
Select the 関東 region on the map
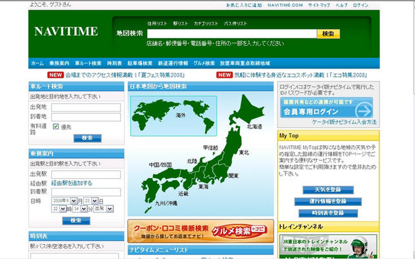pyautogui.click(x=233, y=175)
